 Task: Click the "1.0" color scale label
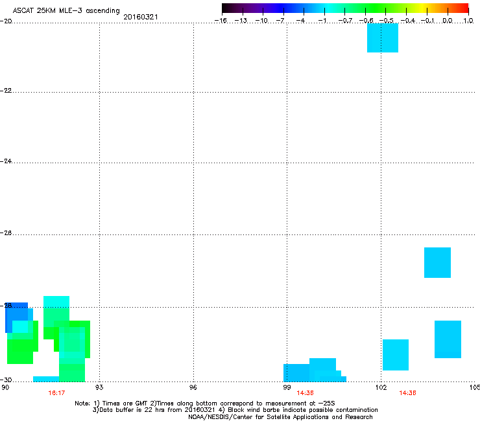468,21
